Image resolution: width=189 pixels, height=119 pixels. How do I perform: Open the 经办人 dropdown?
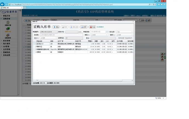(x=49, y=38)
